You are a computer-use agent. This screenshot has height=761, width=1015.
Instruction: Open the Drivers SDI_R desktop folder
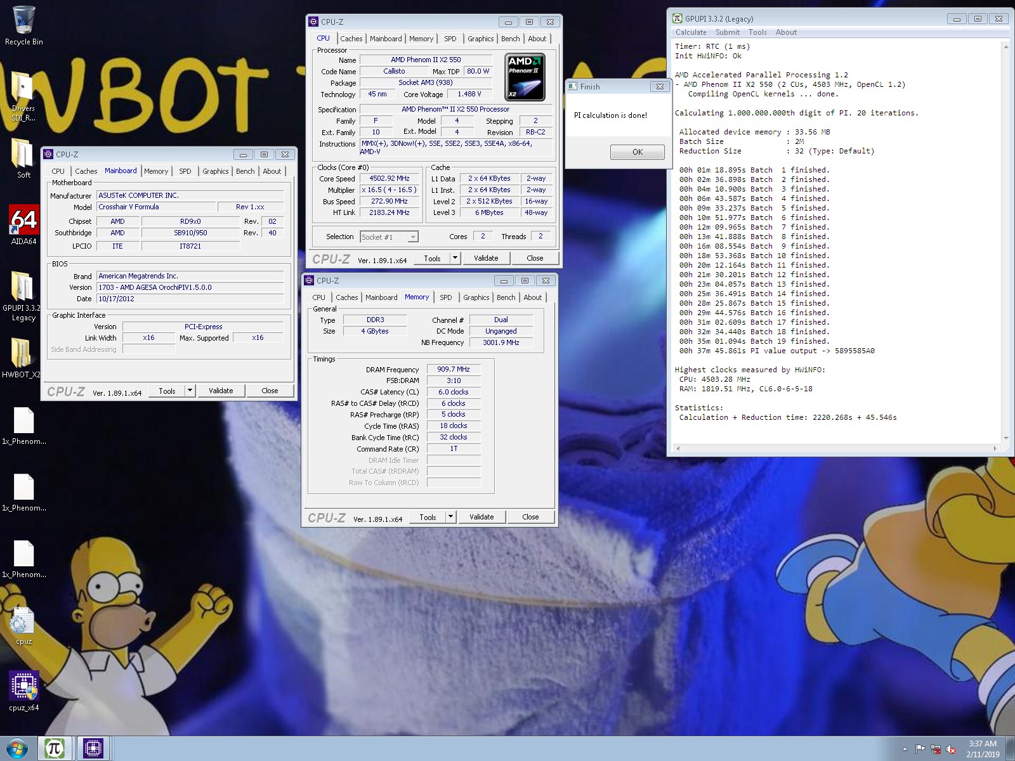[x=23, y=95]
